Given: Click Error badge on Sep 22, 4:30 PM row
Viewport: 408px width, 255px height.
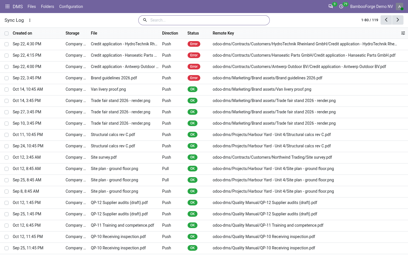Looking at the screenshot, I should [194, 44].
